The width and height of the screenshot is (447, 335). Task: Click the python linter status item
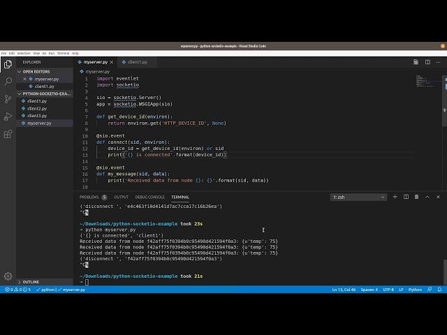pyautogui.click(x=45, y=290)
